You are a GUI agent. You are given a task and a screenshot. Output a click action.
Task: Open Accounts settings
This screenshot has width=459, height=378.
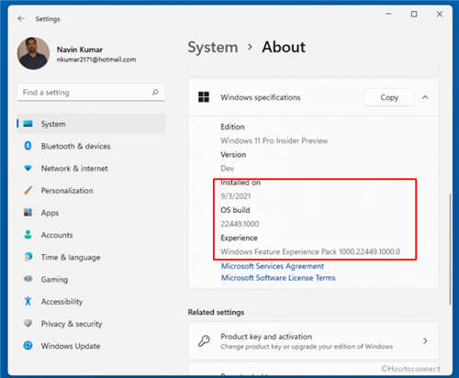click(x=57, y=235)
